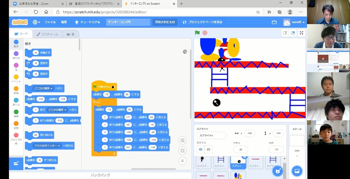Click the 90度に向ける block
350x179 pixels.
[39, 135]
